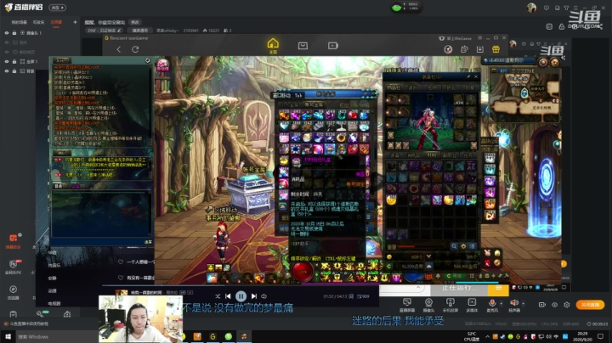Open the WeGame window menu icon
This screenshot has height=343, width=612.
480,38
